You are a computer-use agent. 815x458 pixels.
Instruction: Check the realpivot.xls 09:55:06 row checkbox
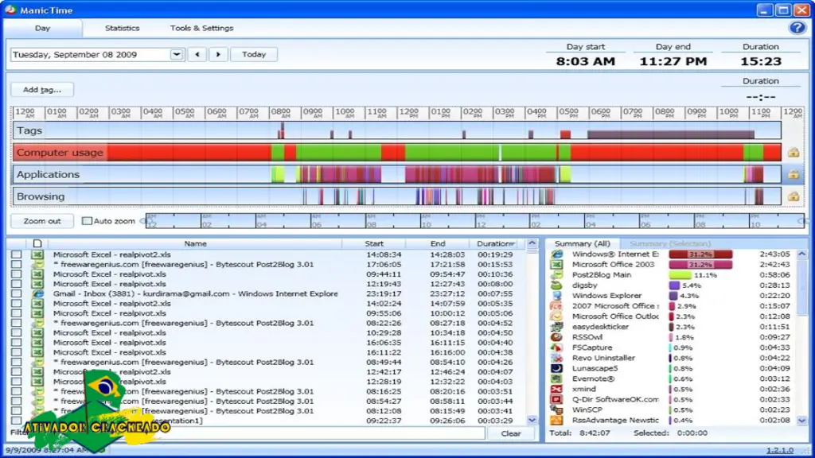pos(17,313)
